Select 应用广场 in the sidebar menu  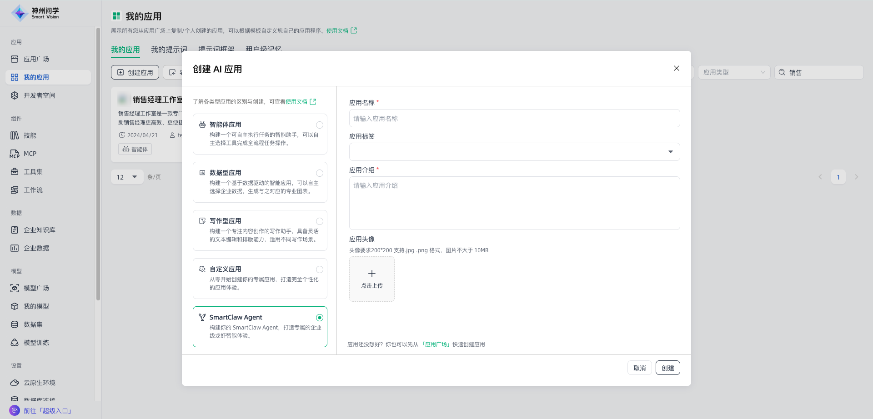coord(36,59)
